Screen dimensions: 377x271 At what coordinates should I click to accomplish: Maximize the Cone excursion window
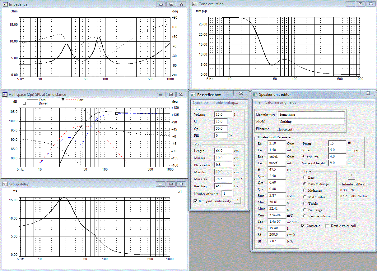[x=361, y=4]
